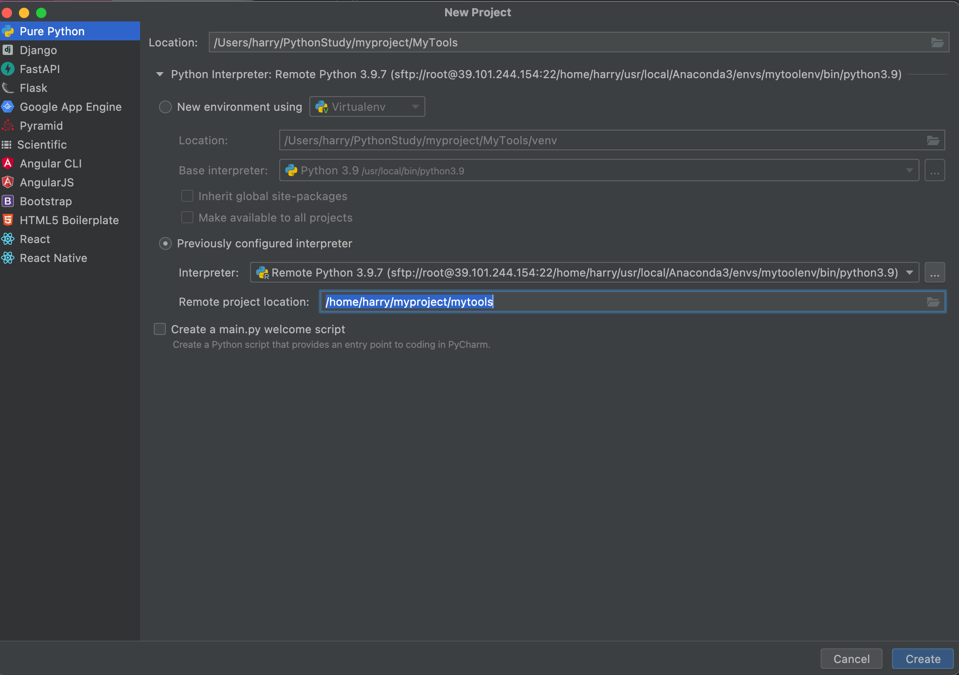
Task: Click HTML5 Boilerplate label in list
Action: click(x=69, y=220)
